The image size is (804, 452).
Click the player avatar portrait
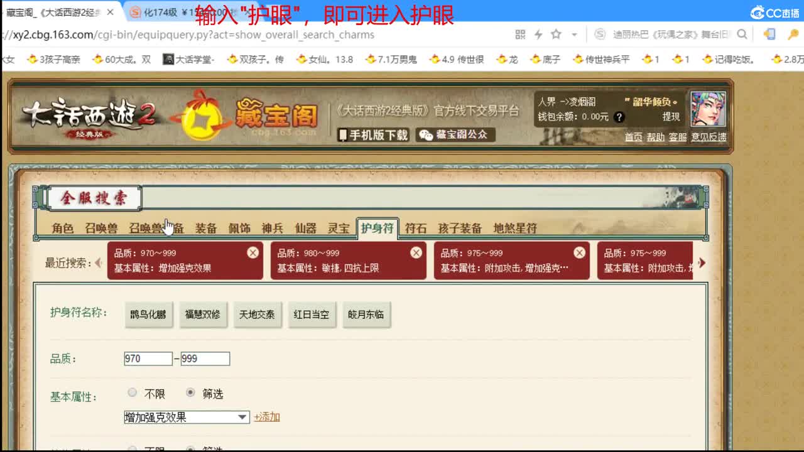point(708,109)
